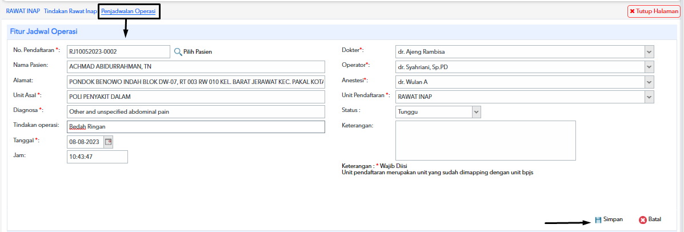The height and width of the screenshot is (232, 684).
Task: Expand the Operator dropdown arrow
Action: [x=650, y=67]
